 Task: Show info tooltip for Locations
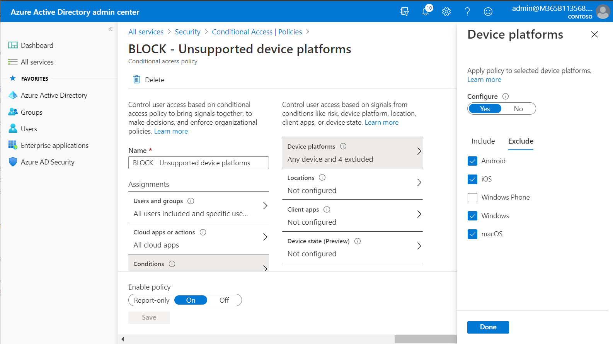coord(322,178)
